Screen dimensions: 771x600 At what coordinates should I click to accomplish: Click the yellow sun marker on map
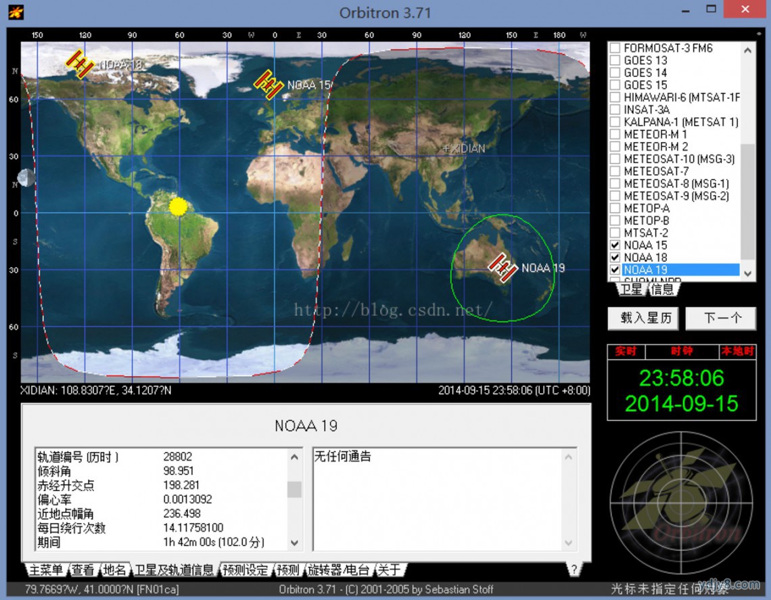(178, 206)
